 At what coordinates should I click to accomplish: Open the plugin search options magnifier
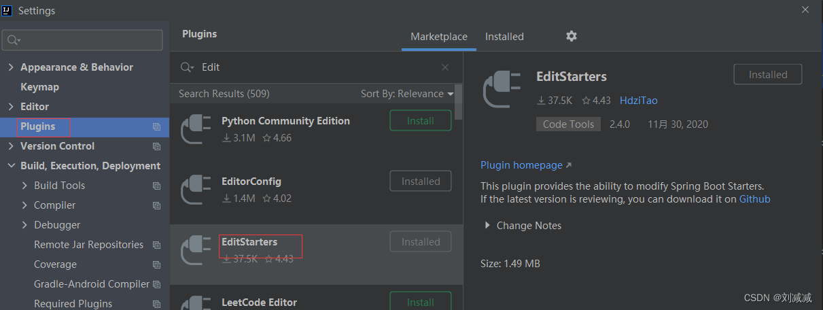coord(188,67)
